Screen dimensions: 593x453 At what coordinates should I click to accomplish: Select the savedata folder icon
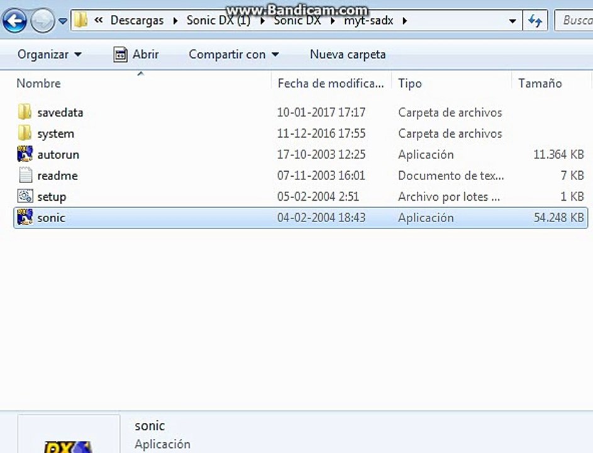pyautogui.click(x=25, y=112)
